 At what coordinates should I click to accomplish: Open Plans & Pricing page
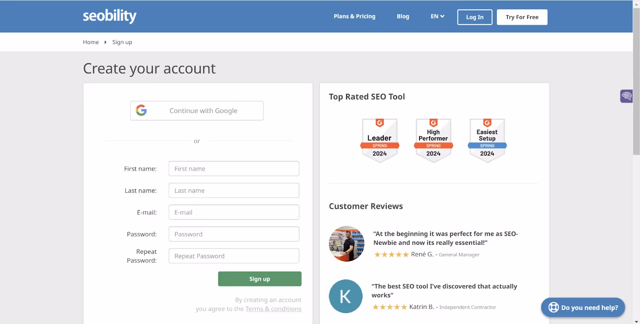click(354, 16)
